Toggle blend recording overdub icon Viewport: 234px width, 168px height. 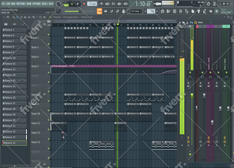120,4
